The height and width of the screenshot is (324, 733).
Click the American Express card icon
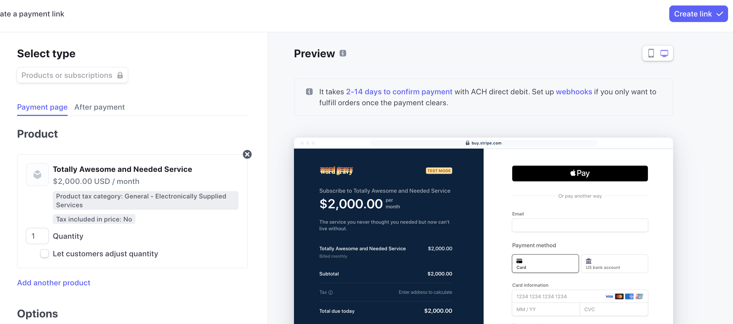point(629,297)
